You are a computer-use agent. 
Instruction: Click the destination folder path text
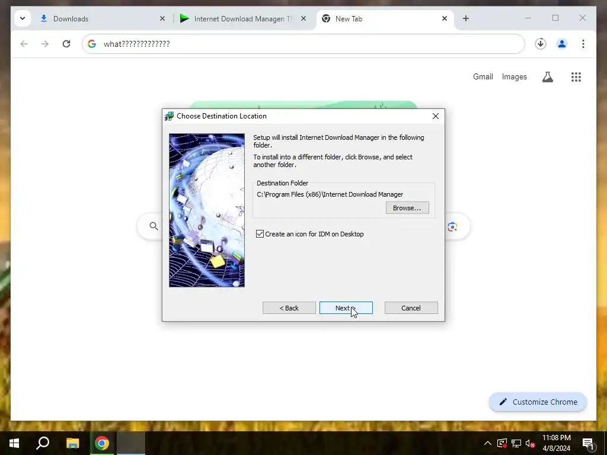coord(330,194)
